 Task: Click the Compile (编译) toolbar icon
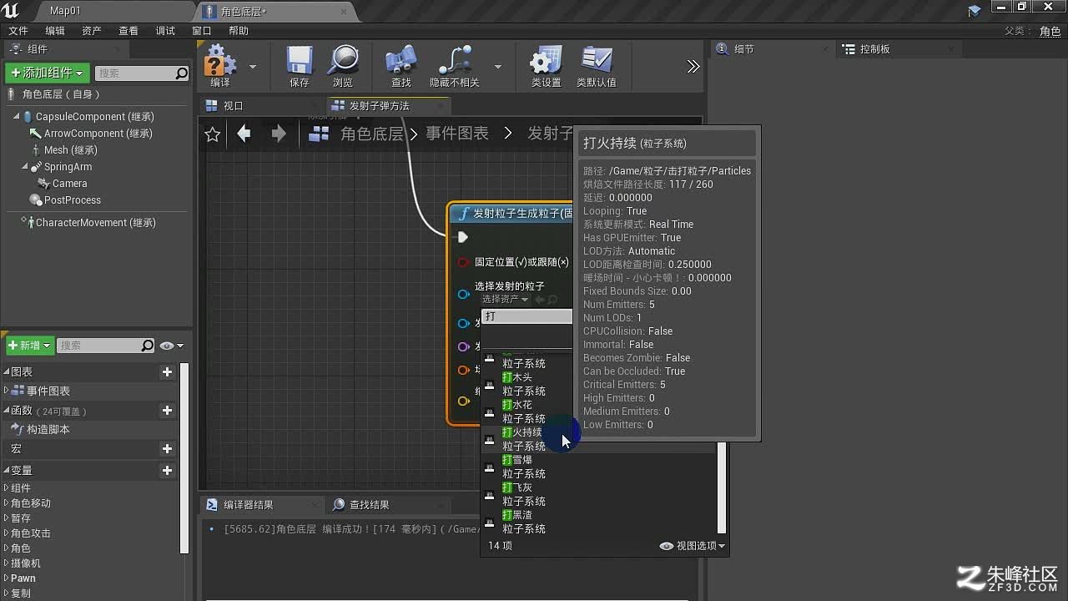click(x=220, y=61)
